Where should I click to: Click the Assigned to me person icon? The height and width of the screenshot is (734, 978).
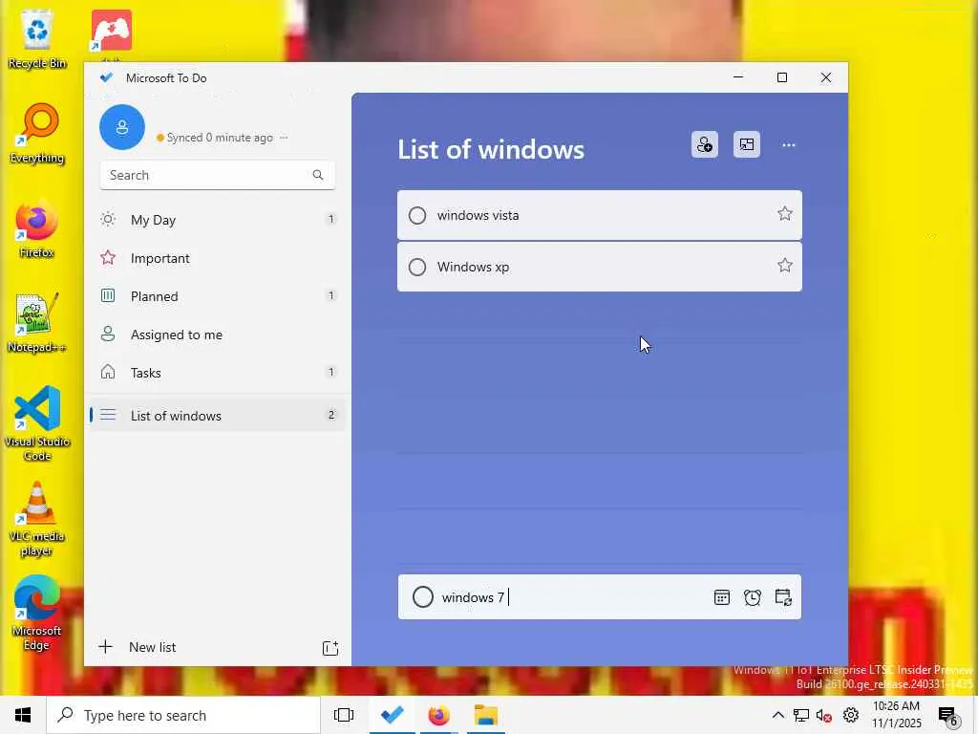coord(108,334)
